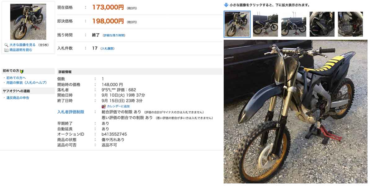Open the fifth thumbnail of the engine detail
Screen dimensions: 372x191
tap(350, 24)
